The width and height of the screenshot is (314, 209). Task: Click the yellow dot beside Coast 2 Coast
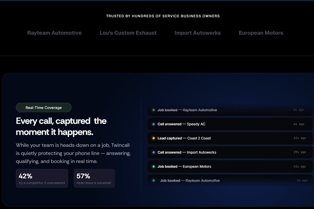tap(154, 138)
